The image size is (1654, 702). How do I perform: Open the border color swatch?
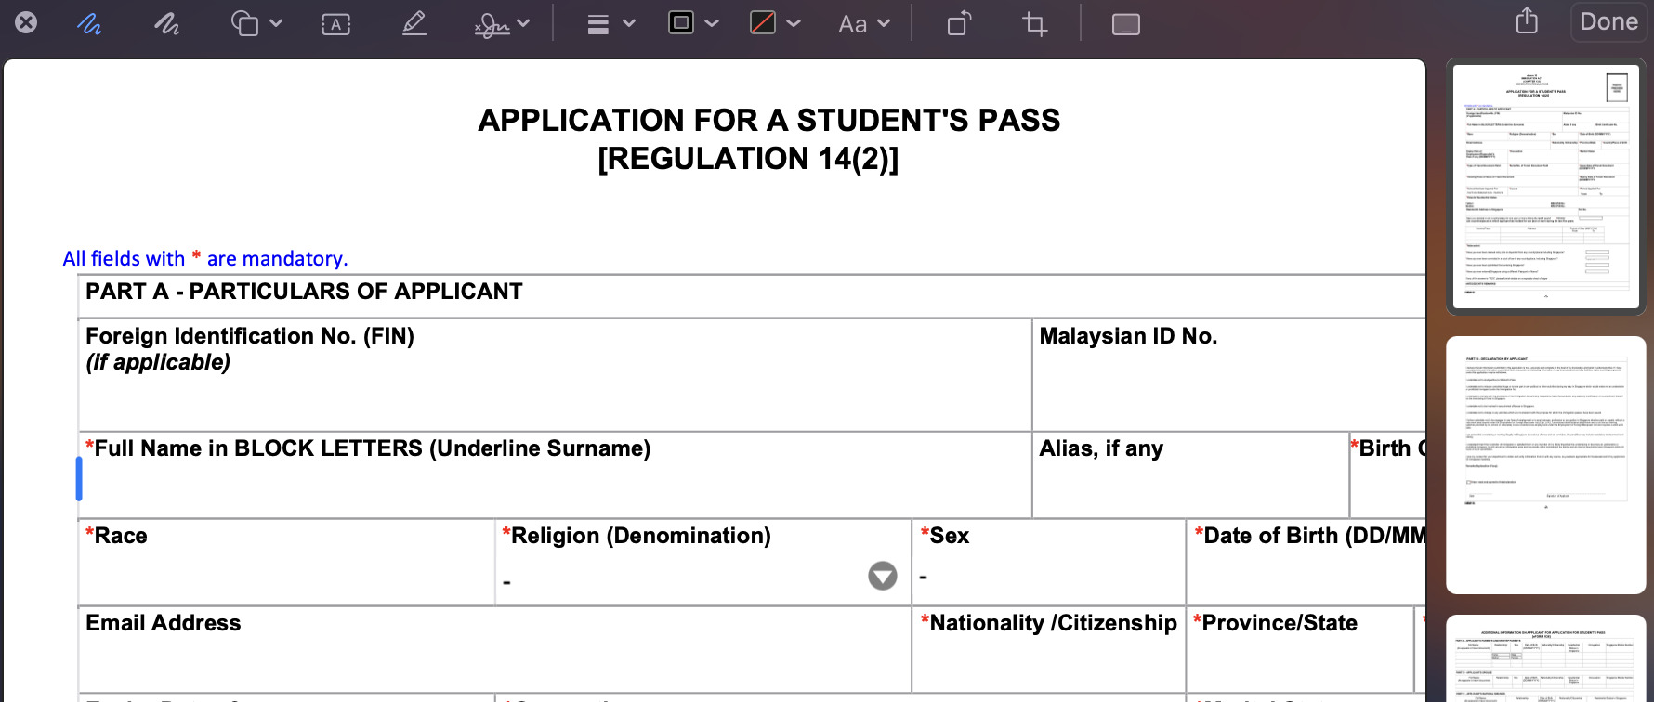tap(681, 22)
